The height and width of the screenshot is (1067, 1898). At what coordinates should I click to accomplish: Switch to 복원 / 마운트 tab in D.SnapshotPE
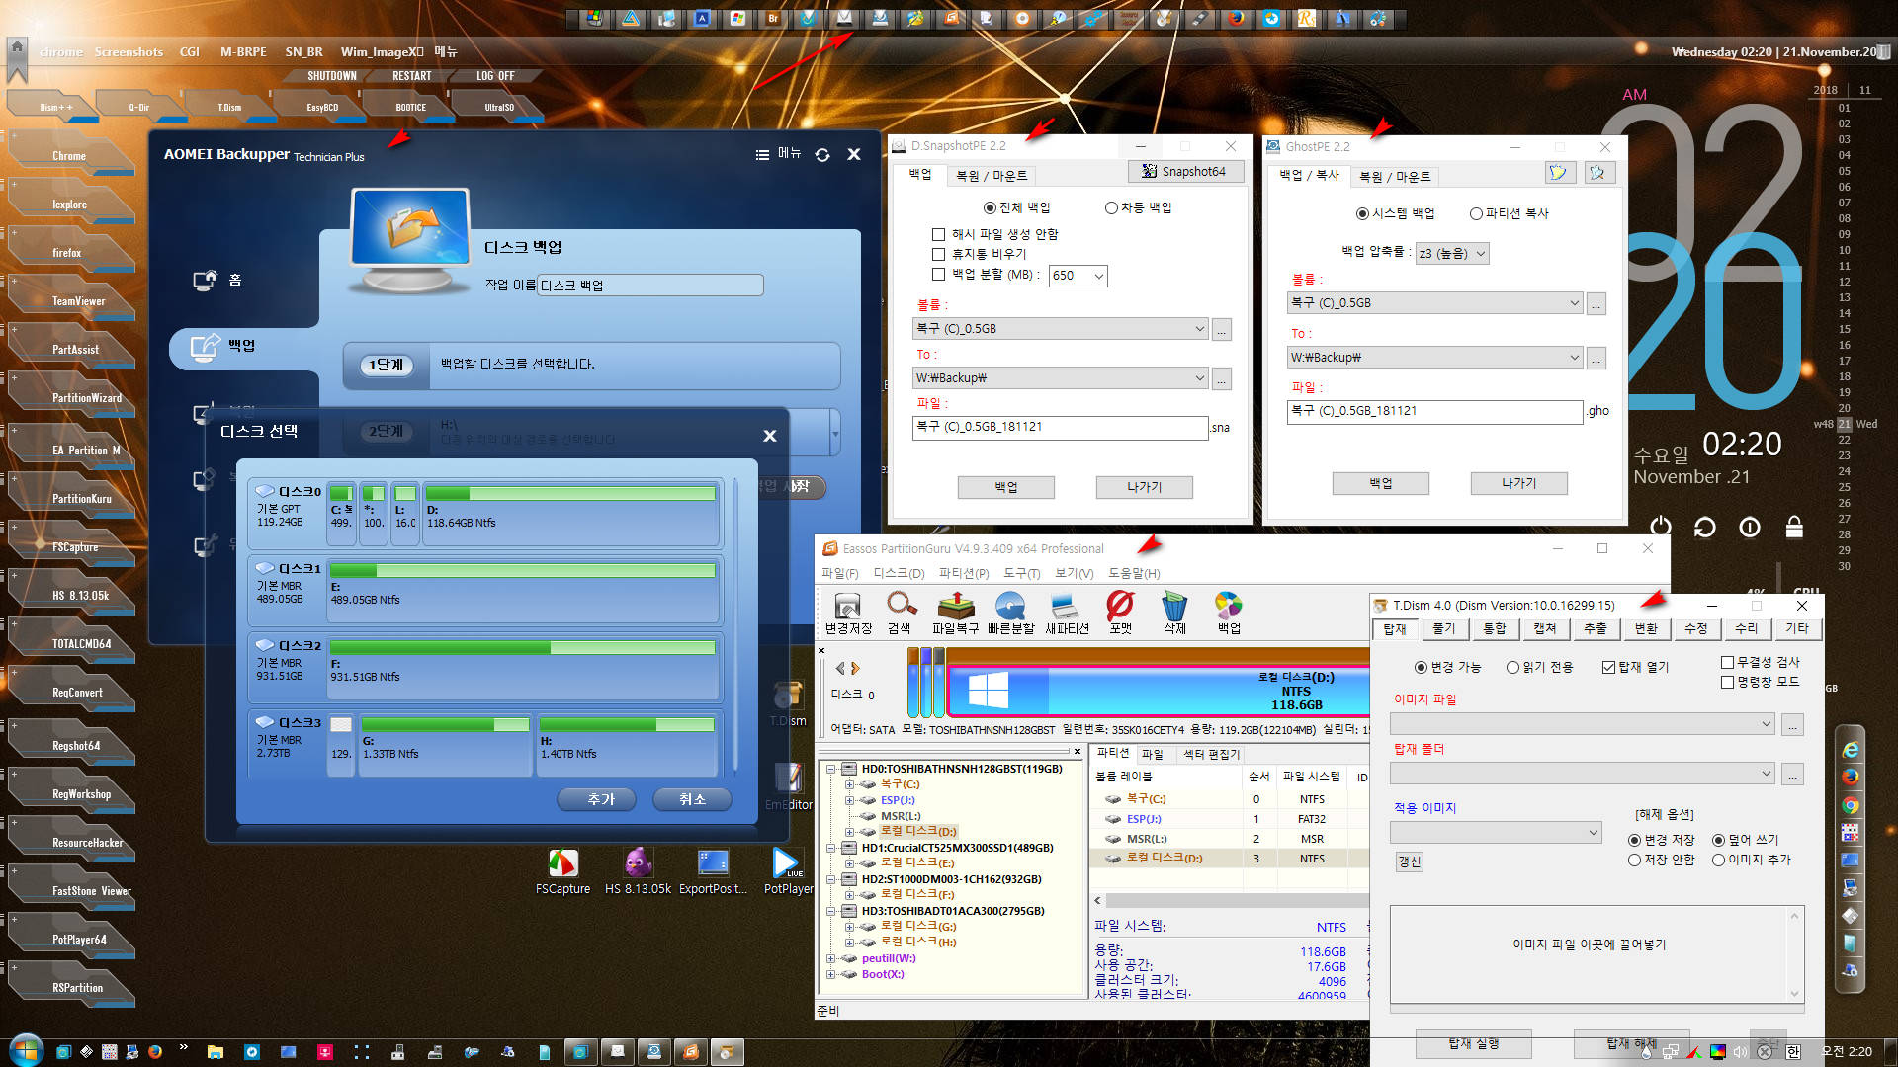coord(992,176)
